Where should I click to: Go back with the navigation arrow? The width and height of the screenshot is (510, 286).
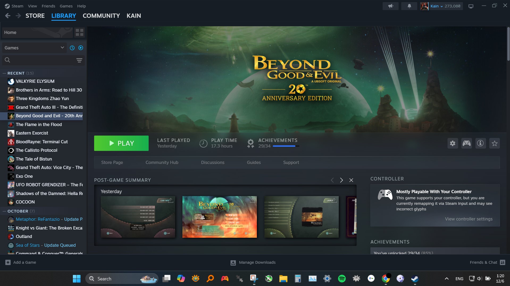pyautogui.click(x=8, y=16)
